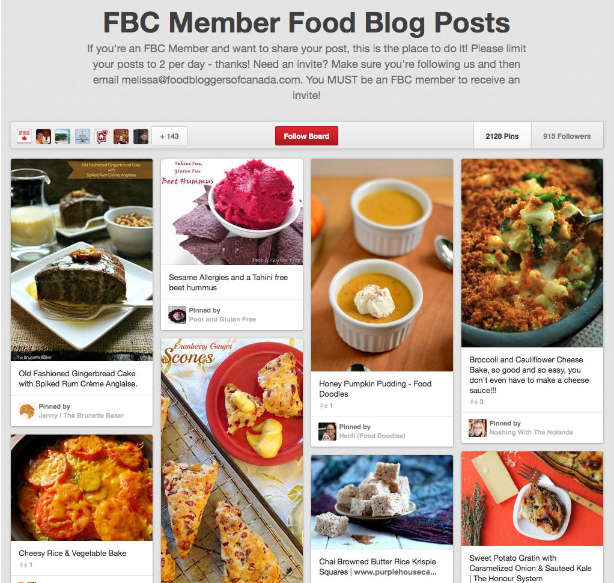Switch to the 2128 Pins tab
Image resolution: width=614 pixels, height=583 pixels.
(502, 136)
